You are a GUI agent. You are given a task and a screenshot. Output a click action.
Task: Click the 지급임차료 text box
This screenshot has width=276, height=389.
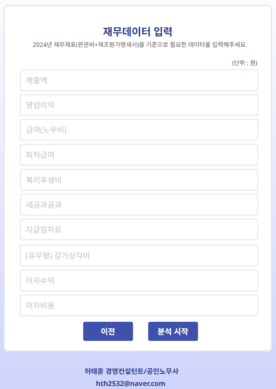[139, 229]
